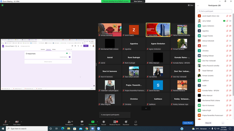Switch to the Settings tab in Forms
234x131 pixels.
tap(54, 49)
